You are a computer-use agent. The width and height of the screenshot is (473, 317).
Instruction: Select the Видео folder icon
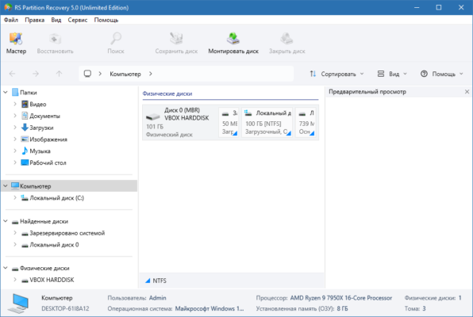tap(25, 105)
